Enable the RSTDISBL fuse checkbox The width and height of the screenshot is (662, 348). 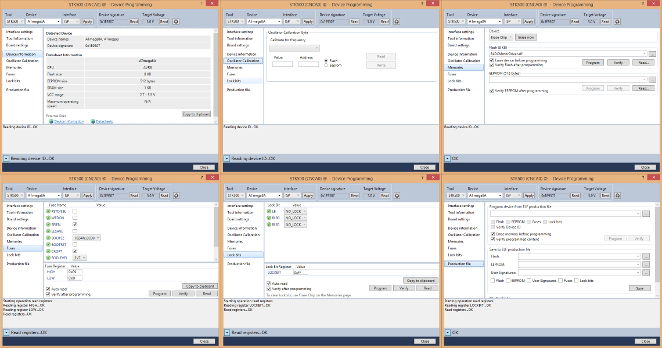[75, 211]
